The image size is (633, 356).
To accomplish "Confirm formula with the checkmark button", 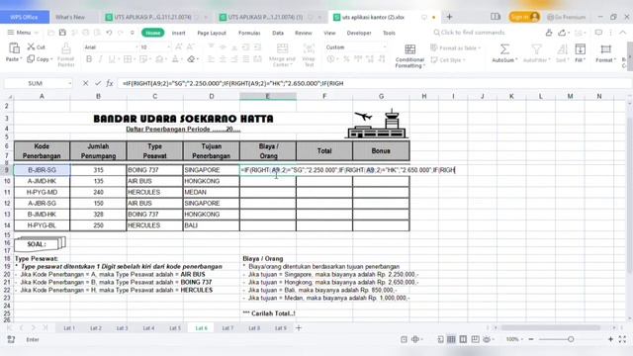I will pos(98,83).
